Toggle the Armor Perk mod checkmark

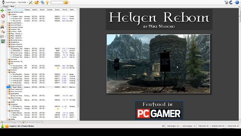(x=11, y=100)
